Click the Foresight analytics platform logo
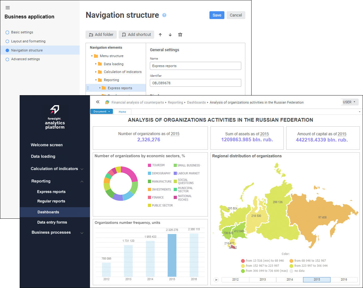 point(55,117)
